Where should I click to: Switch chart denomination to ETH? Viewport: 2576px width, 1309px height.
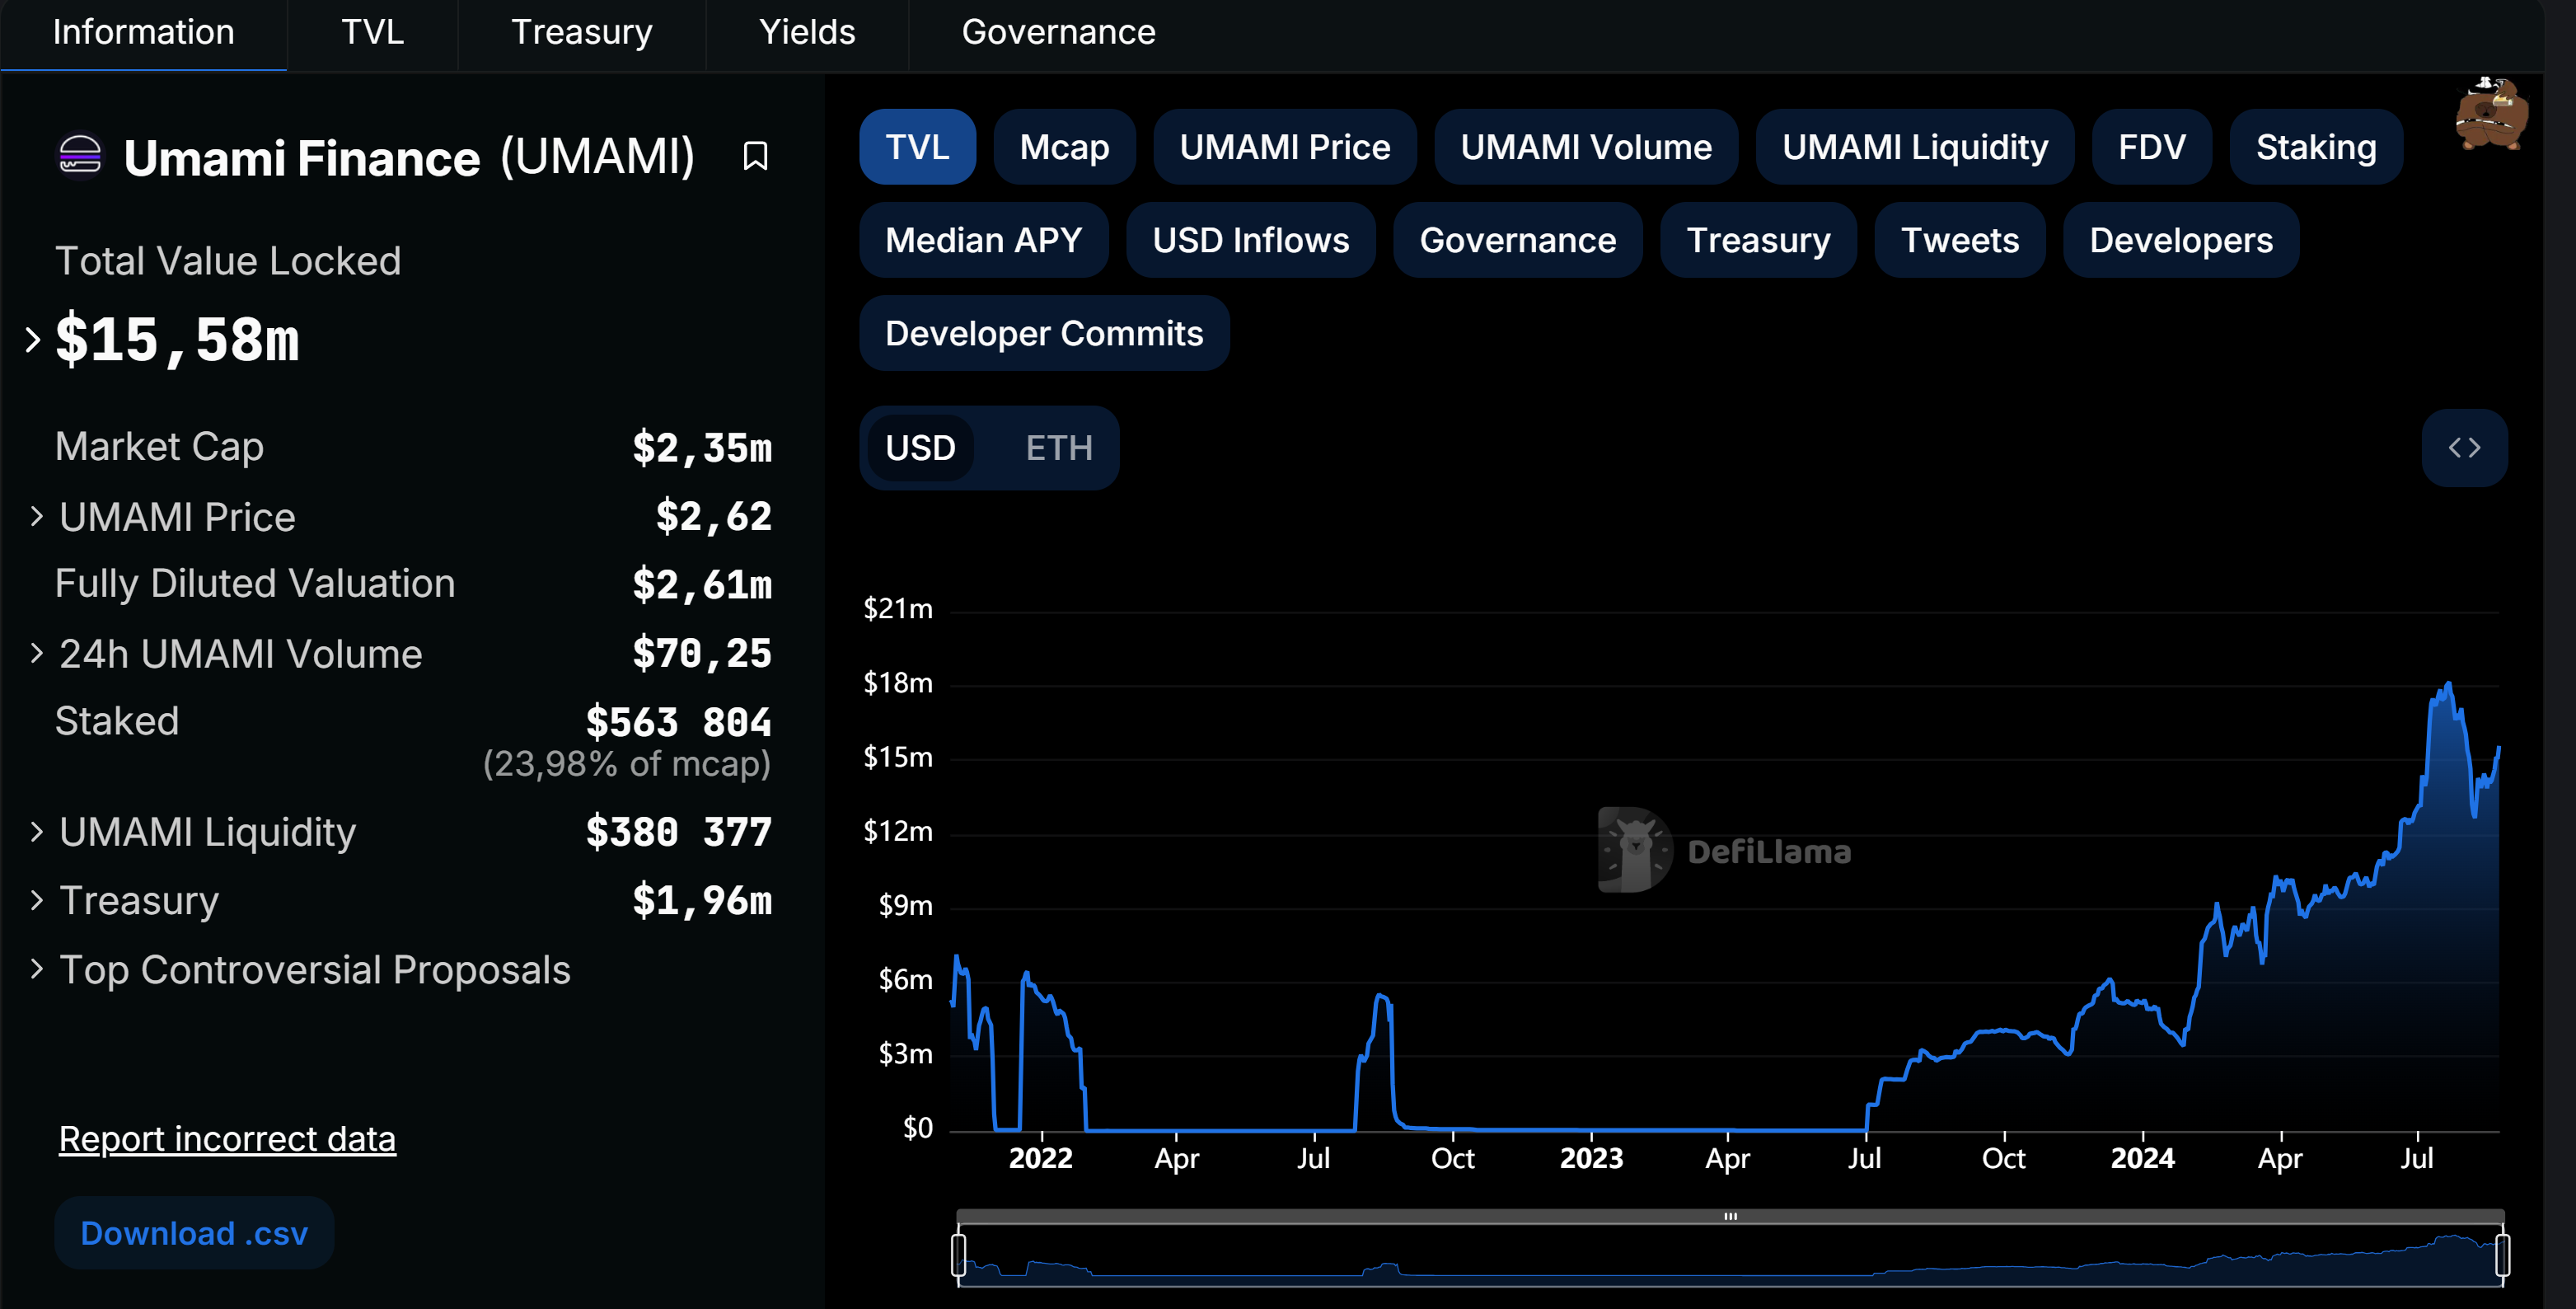tap(1058, 448)
